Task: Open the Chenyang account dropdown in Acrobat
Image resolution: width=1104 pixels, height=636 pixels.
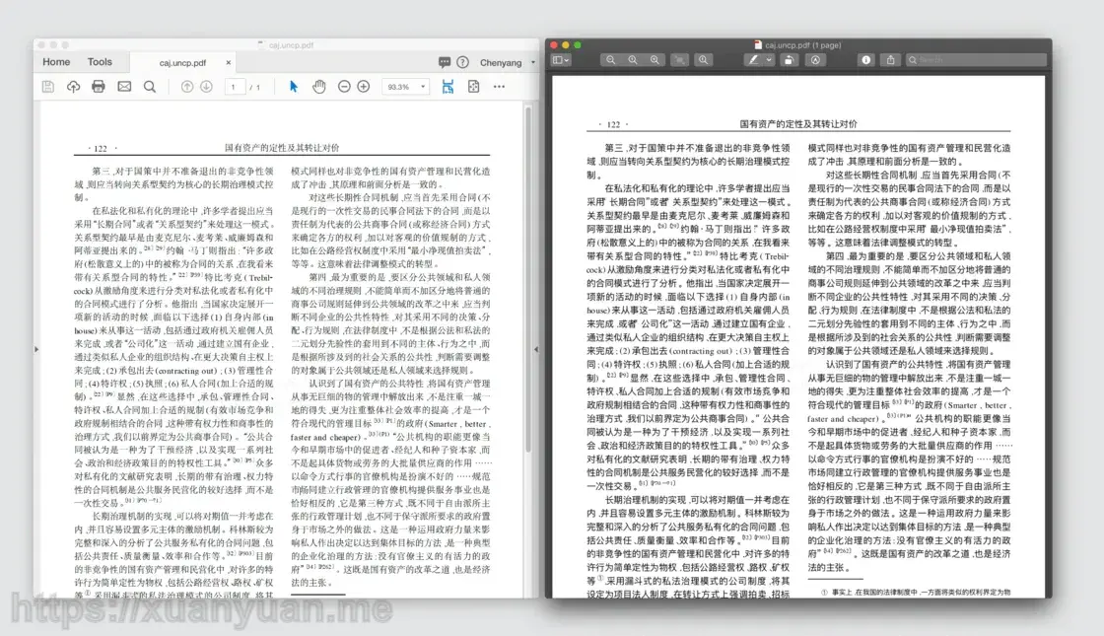Action: (x=507, y=63)
